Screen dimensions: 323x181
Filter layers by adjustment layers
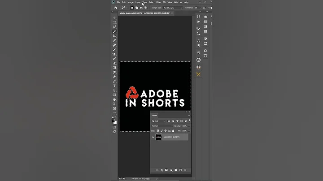173,121
